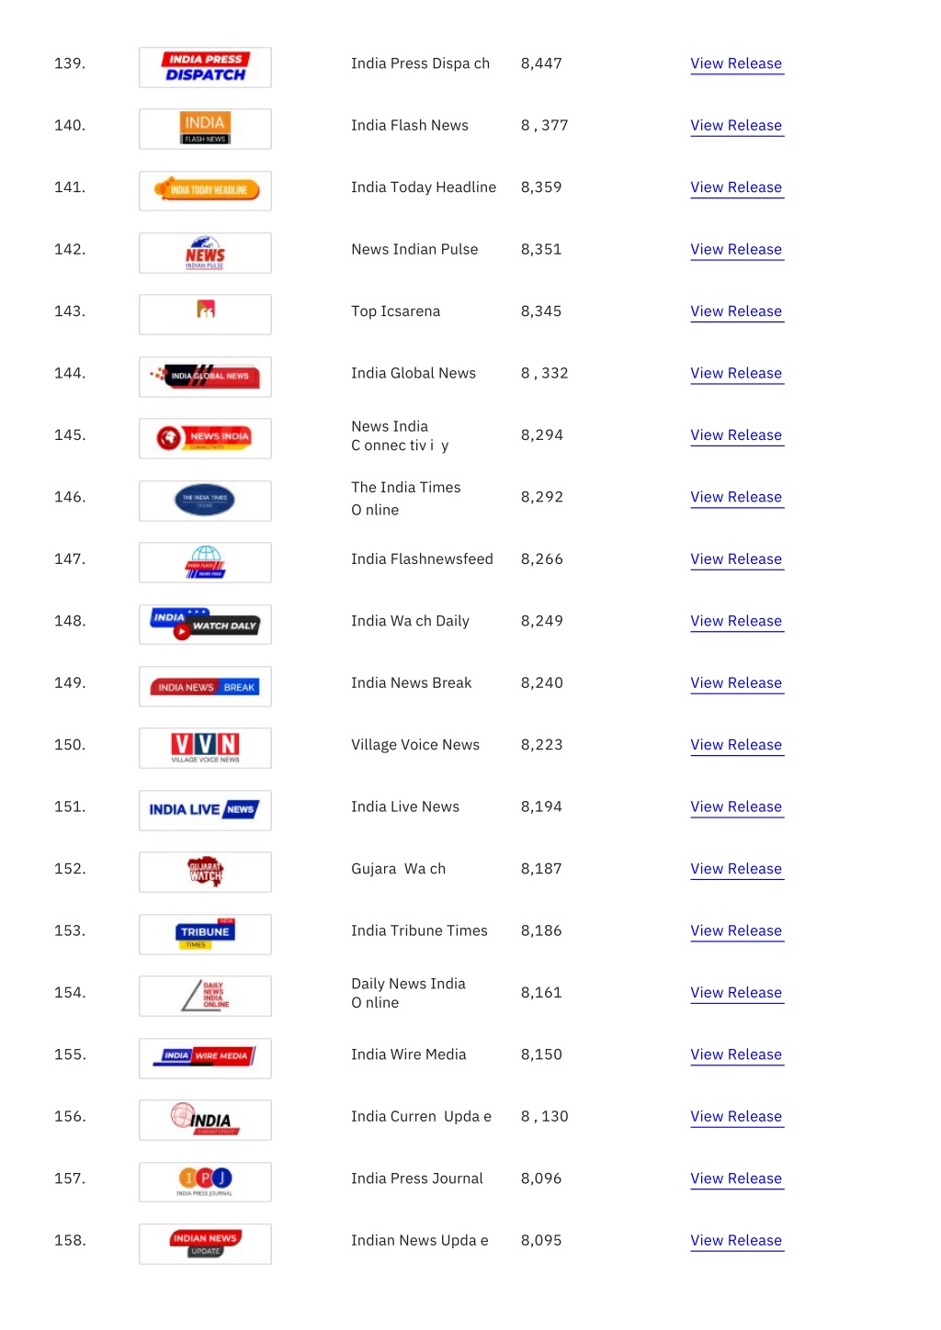Open View Release for India News Break
Image resolution: width=941 pixels, height=1330 pixels.
(736, 683)
